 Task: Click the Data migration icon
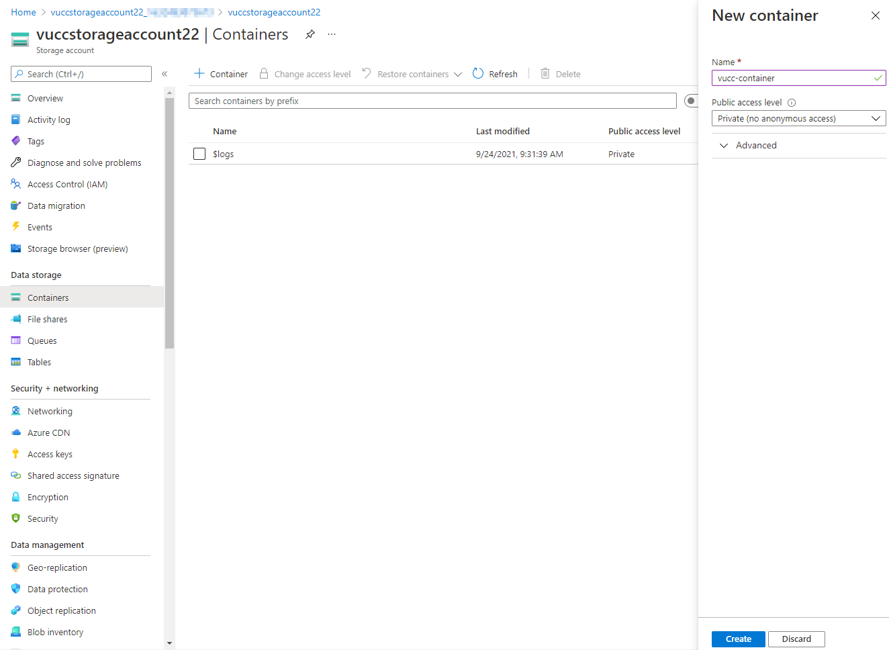tap(15, 205)
